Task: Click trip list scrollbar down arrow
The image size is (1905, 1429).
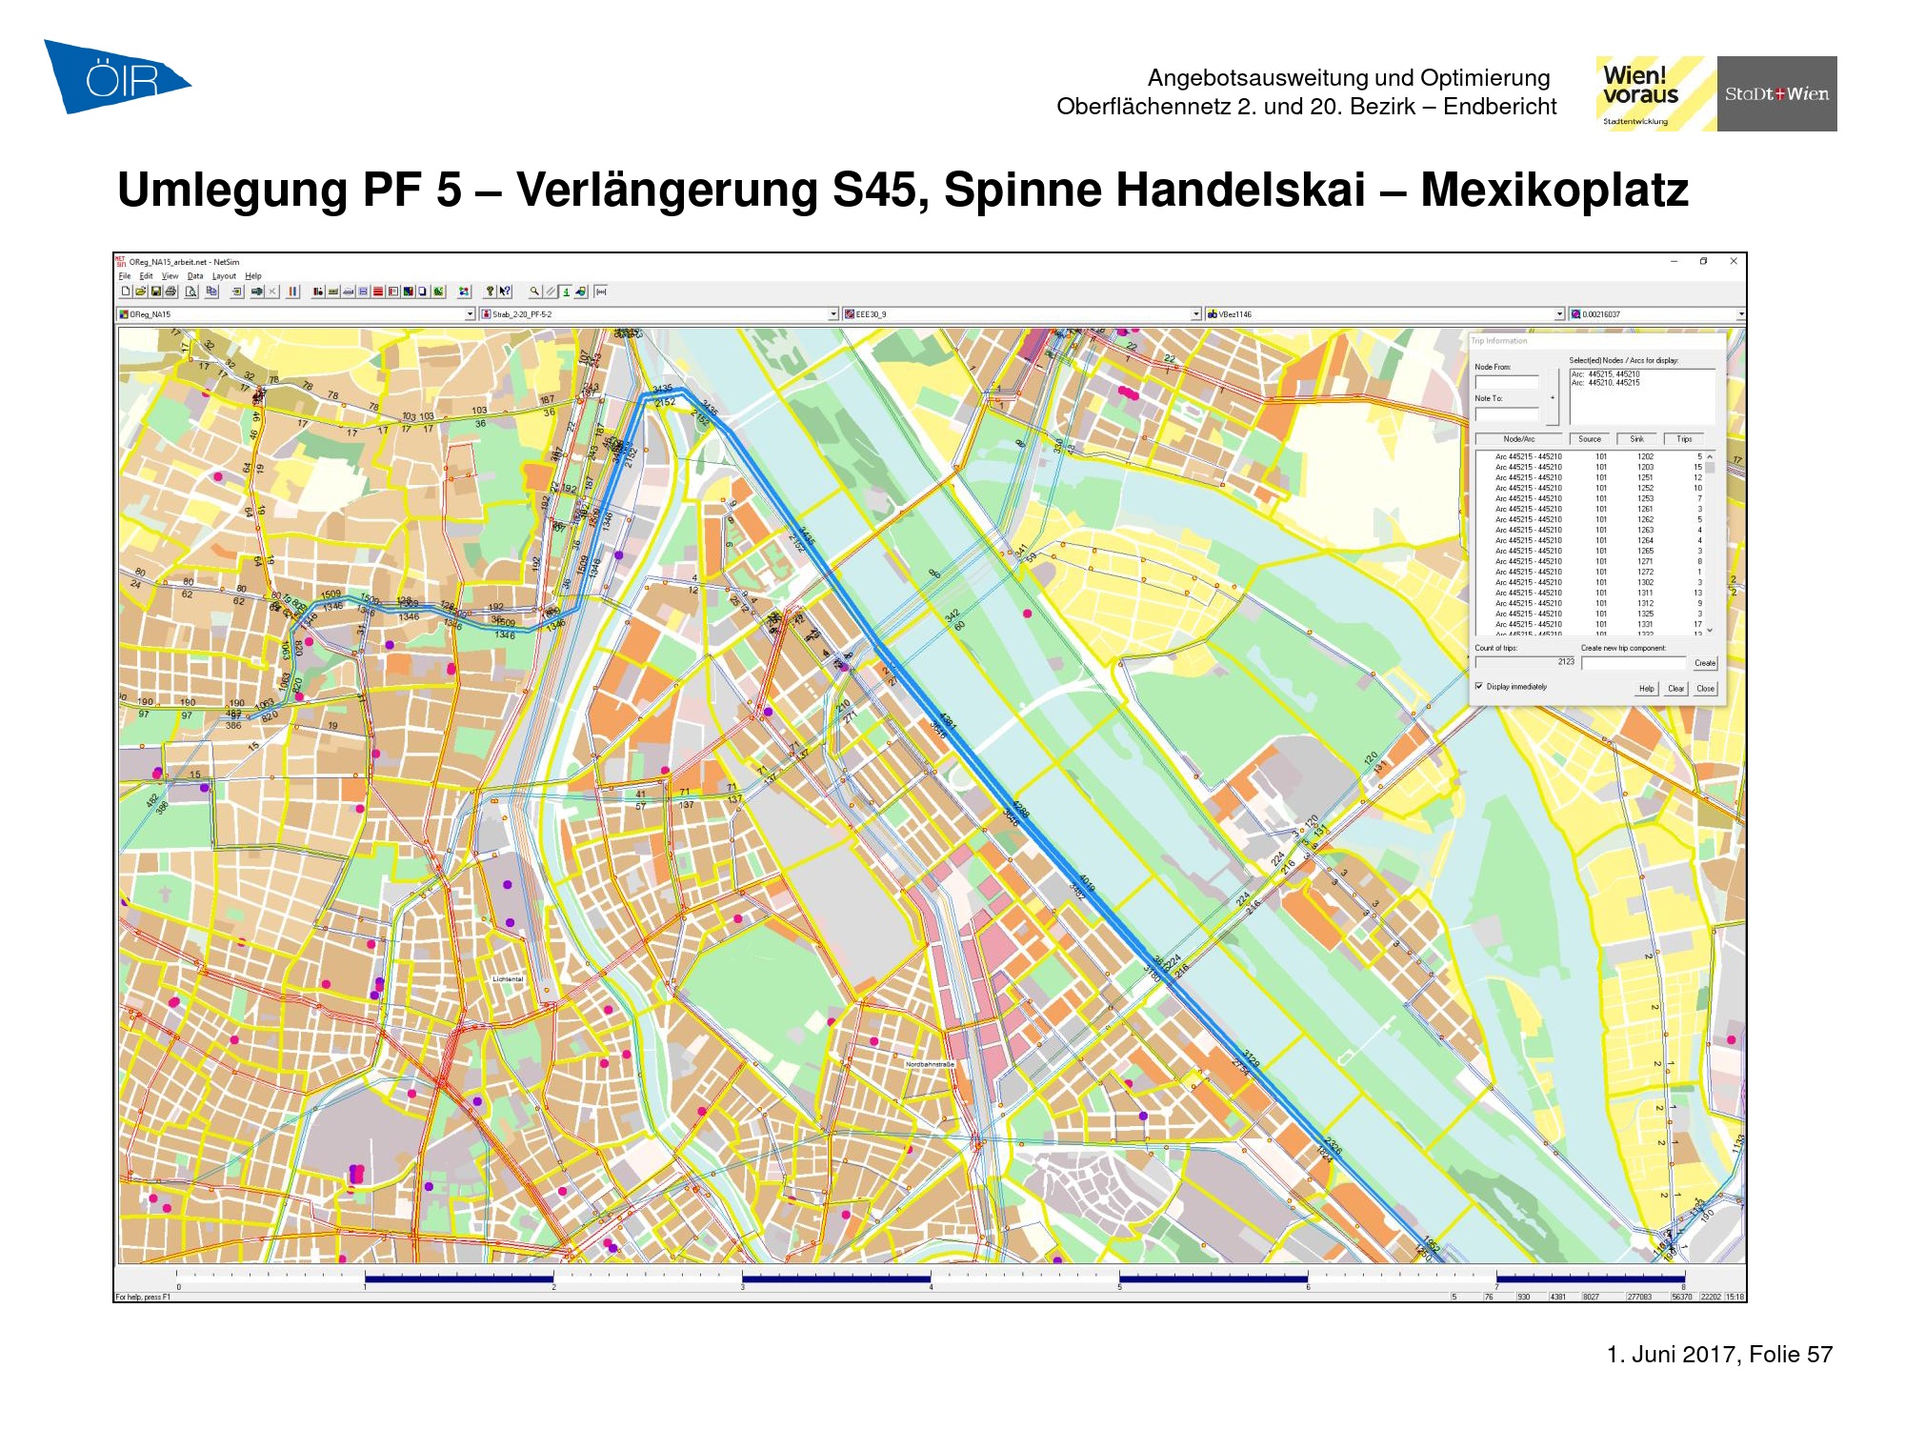Action: (1710, 630)
